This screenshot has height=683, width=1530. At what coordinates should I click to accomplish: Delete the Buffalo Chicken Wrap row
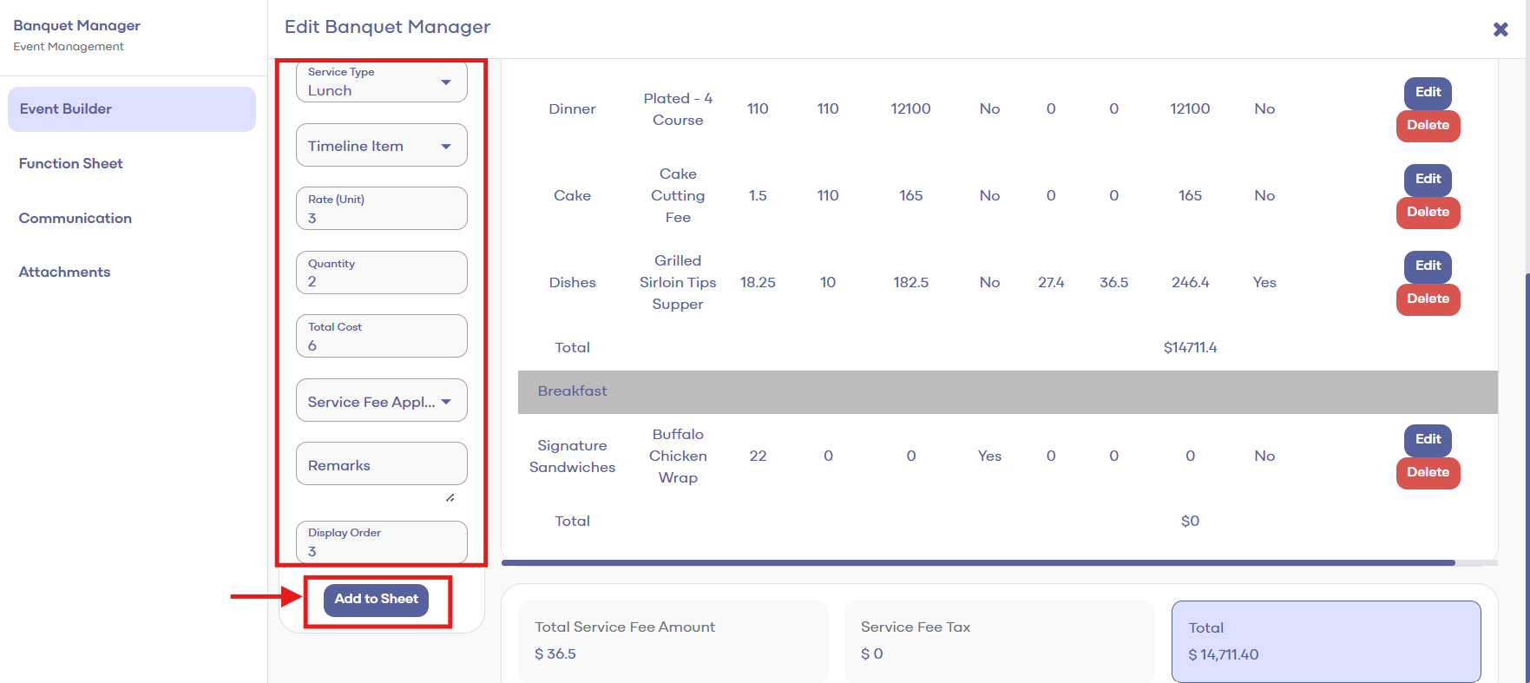pyautogui.click(x=1428, y=472)
